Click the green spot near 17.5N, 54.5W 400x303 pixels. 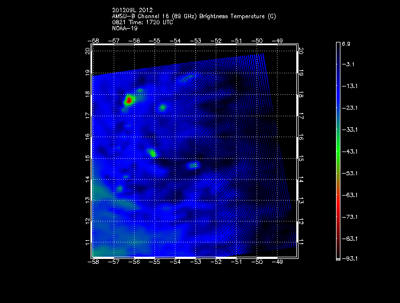tap(163, 107)
